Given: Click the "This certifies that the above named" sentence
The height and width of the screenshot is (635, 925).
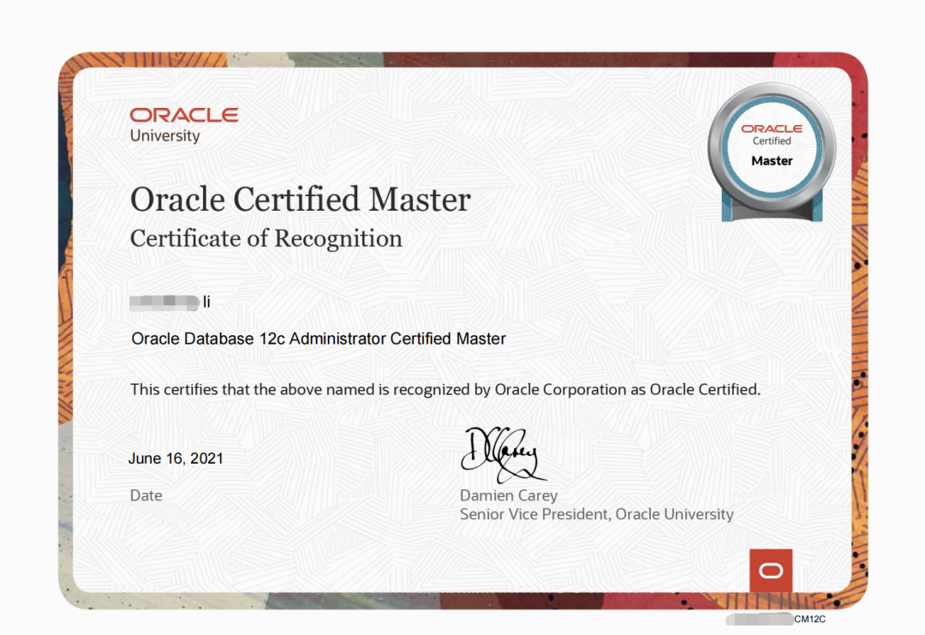Looking at the screenshot, I should click(445, 390).
